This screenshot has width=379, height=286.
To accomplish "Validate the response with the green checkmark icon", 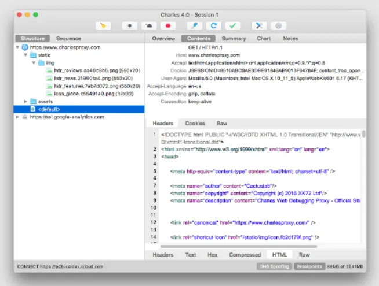I will 233,26.
